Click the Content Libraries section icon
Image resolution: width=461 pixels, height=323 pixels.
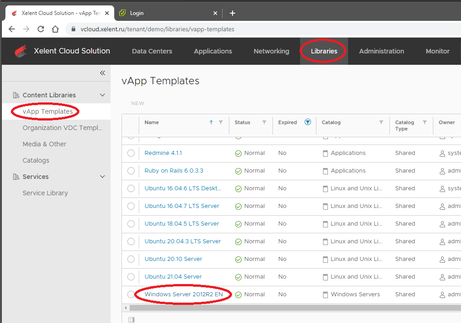[16, 95]
